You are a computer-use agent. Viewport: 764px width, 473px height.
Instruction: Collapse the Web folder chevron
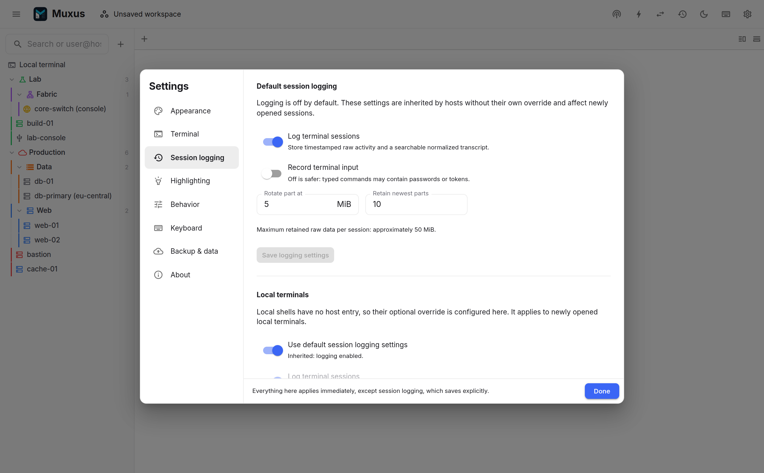[19, 210]
